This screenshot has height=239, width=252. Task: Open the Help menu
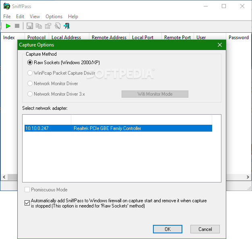tap(73, 17)
